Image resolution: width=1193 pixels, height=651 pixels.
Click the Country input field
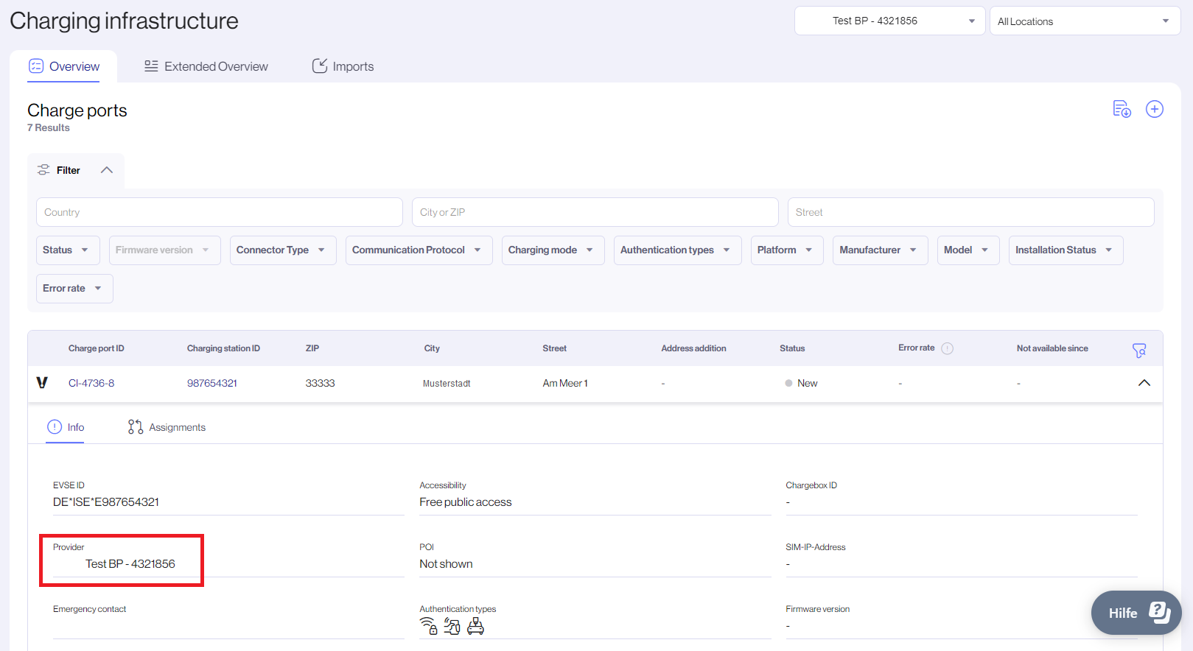219,212
